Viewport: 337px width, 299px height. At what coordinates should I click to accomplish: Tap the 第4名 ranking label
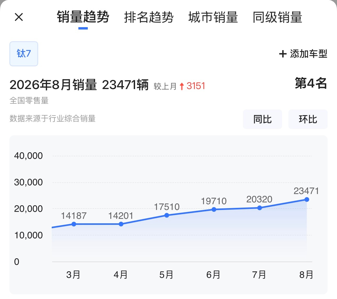click(x=311, y=84)
